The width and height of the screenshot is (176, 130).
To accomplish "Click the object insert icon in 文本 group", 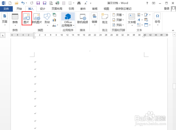I will (x=146, y=25).
